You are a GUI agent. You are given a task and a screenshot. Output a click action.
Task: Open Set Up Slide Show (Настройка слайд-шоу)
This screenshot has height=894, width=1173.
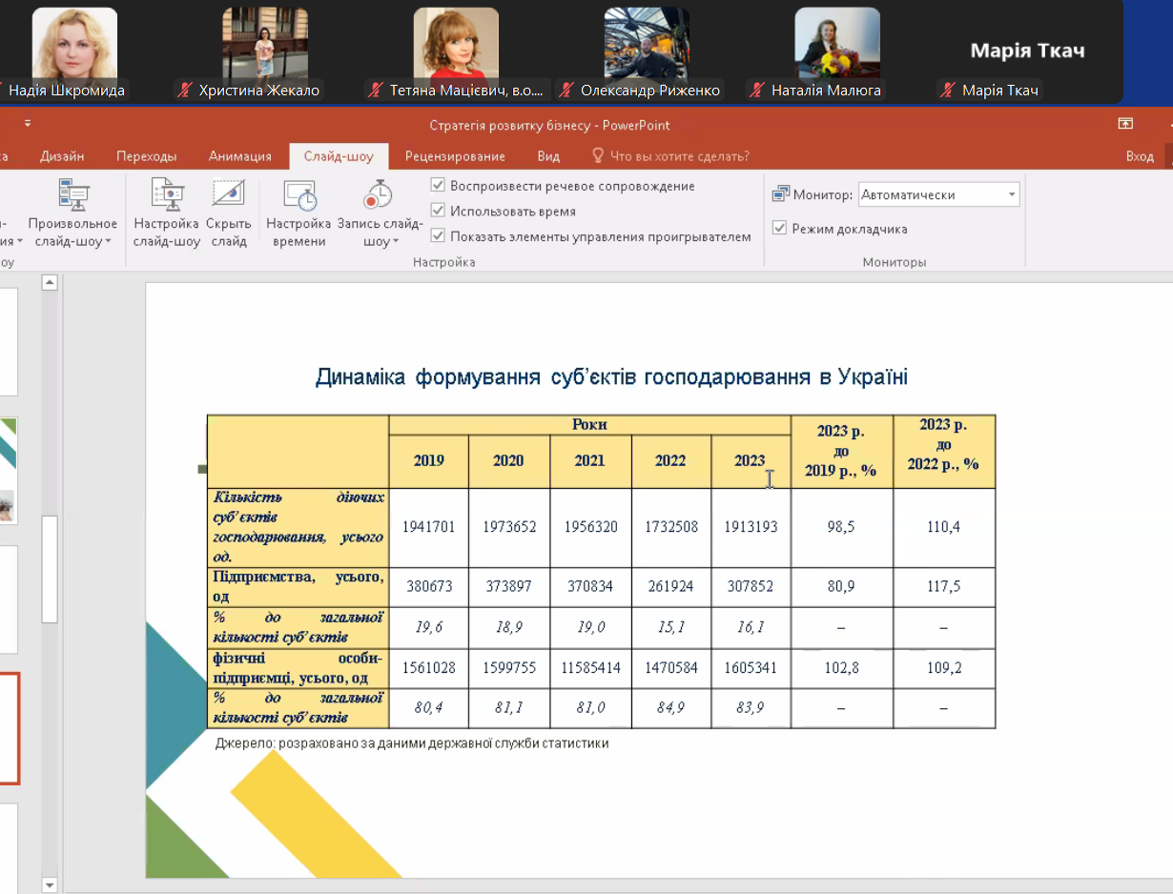coord(167,197)
